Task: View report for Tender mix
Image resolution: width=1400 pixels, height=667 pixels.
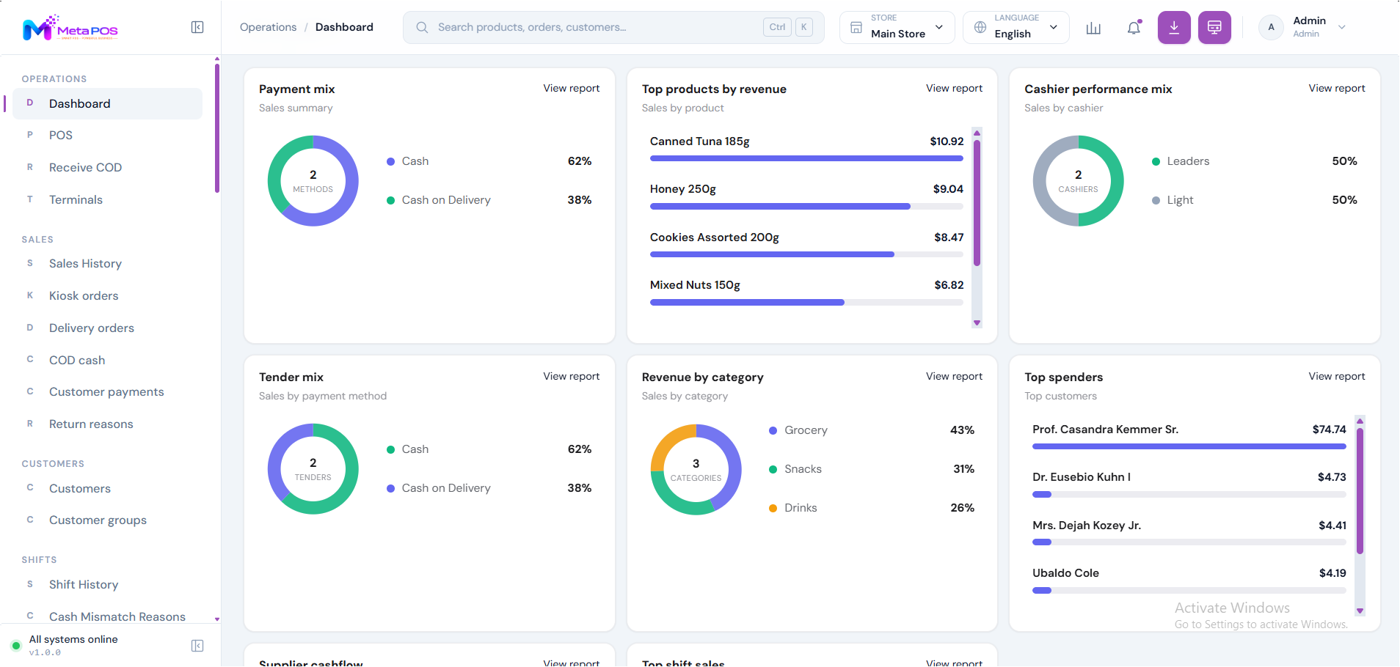Action: click(x=571, y=376)
